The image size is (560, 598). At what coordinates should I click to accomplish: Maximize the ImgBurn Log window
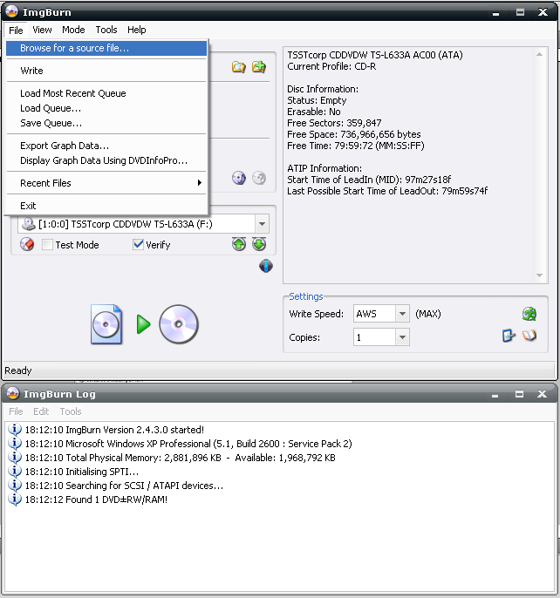[519, 394]
